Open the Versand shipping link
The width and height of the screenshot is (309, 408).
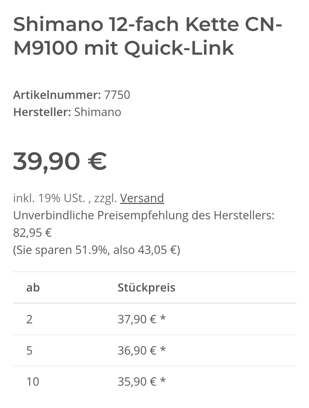(x=142, y=198)
